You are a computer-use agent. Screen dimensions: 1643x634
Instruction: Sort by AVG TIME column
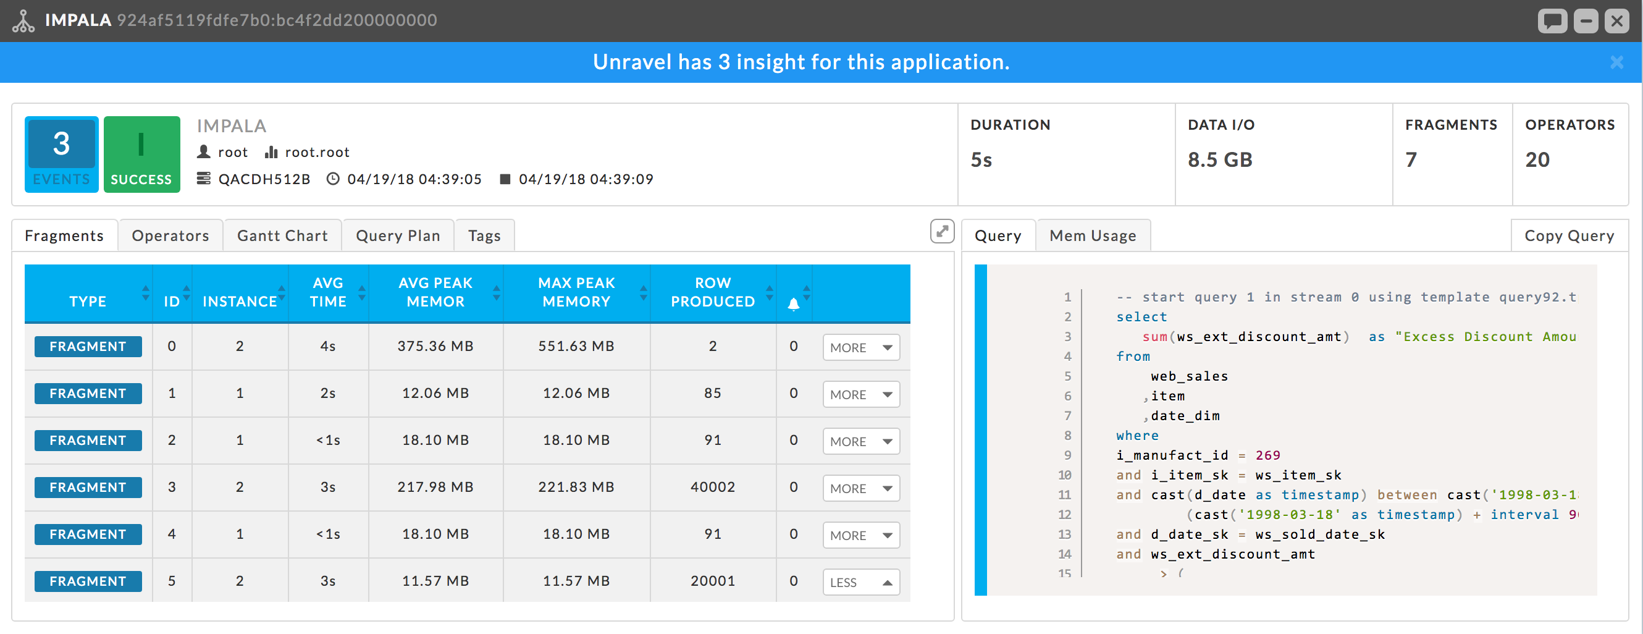361,294
